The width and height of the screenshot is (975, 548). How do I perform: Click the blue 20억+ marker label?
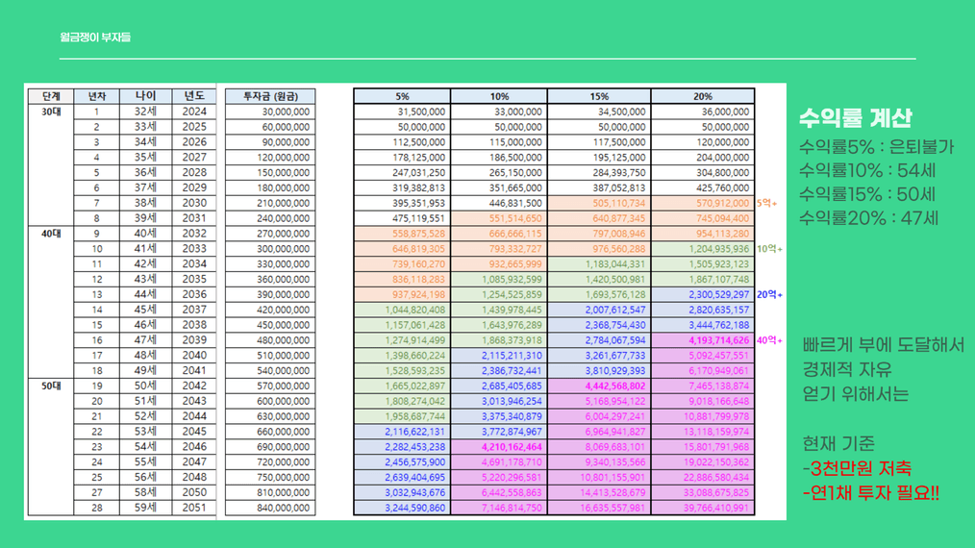coord(769,295)
